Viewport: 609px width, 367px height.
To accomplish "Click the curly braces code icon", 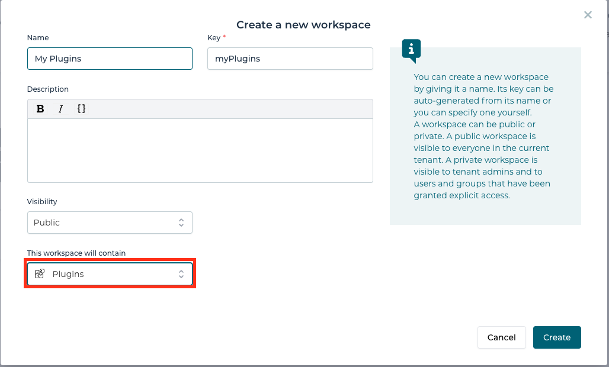I will (81, 108).
